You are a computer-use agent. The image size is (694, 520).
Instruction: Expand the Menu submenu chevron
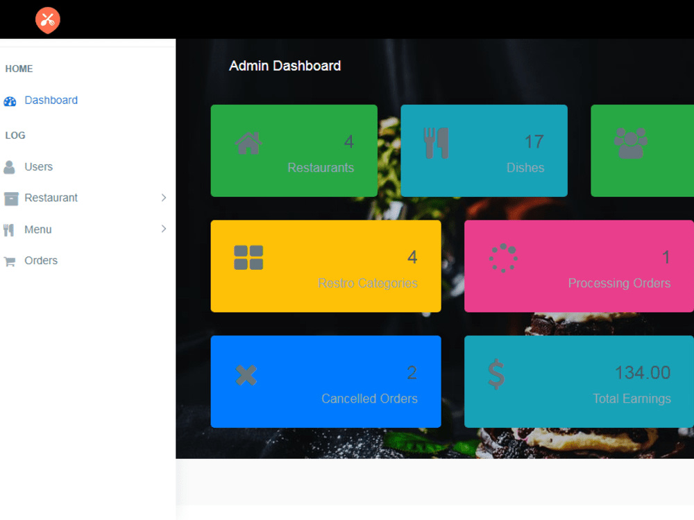[x=164, y=229]
